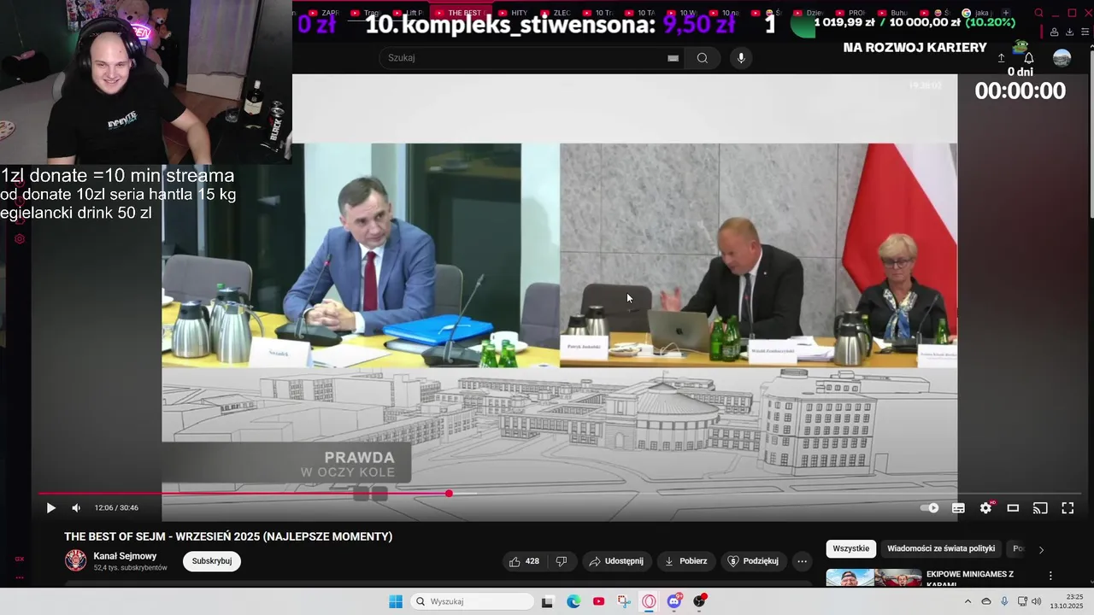Select Wiadomości ze świata polityki chip
Image resolution: width=1094 pixels, height=615 pixels.
pyautogui.click(x=941, y=549)
